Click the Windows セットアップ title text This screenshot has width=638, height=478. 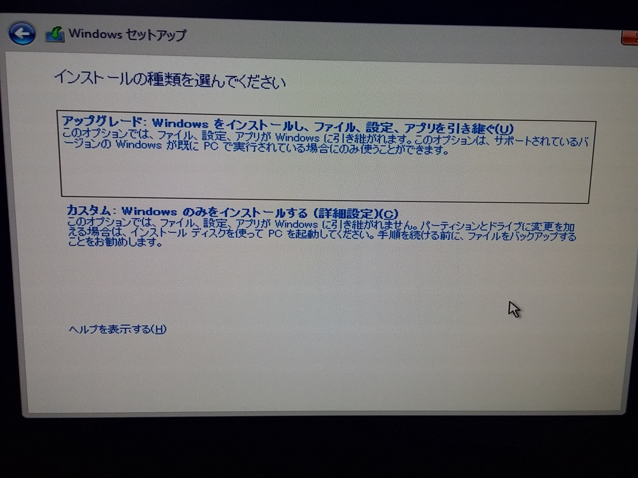[127, 34]
